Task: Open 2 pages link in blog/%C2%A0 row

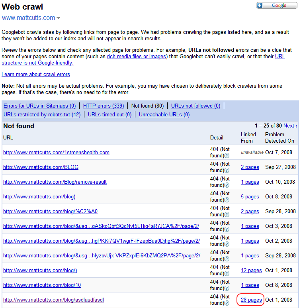Action: click(250, 211)
